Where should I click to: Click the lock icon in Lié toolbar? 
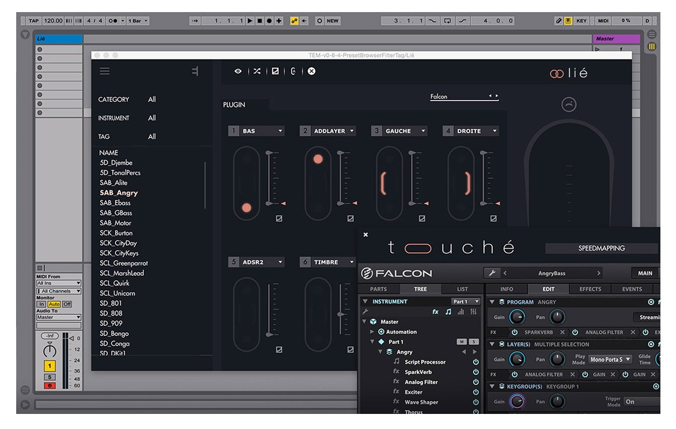point(293,71)
